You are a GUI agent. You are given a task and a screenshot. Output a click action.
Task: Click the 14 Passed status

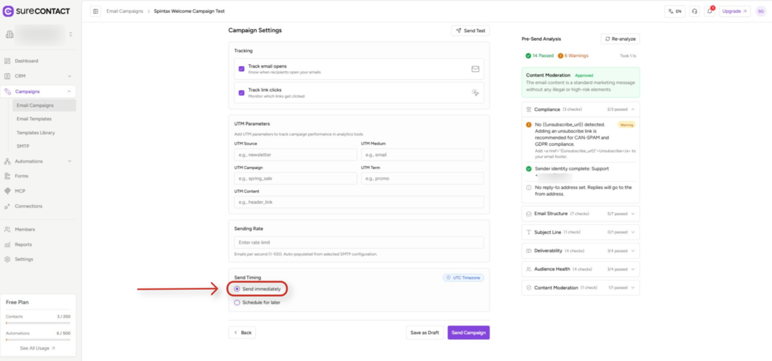coord(539,56)
